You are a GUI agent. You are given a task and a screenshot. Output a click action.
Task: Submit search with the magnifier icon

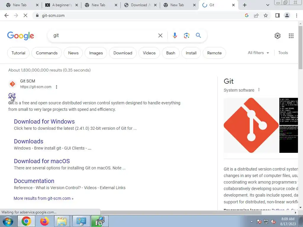(198, 35)
